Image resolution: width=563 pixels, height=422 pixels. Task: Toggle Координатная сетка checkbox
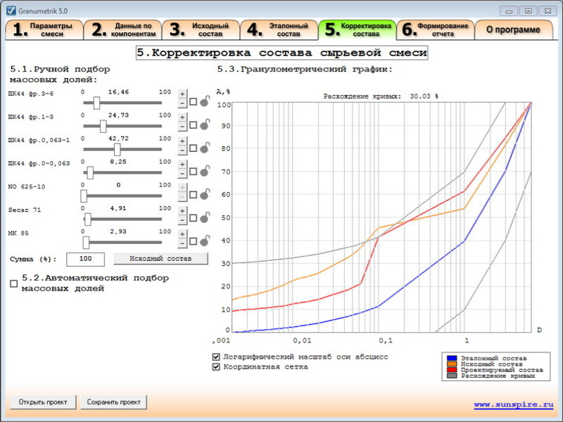pos(216,367)
